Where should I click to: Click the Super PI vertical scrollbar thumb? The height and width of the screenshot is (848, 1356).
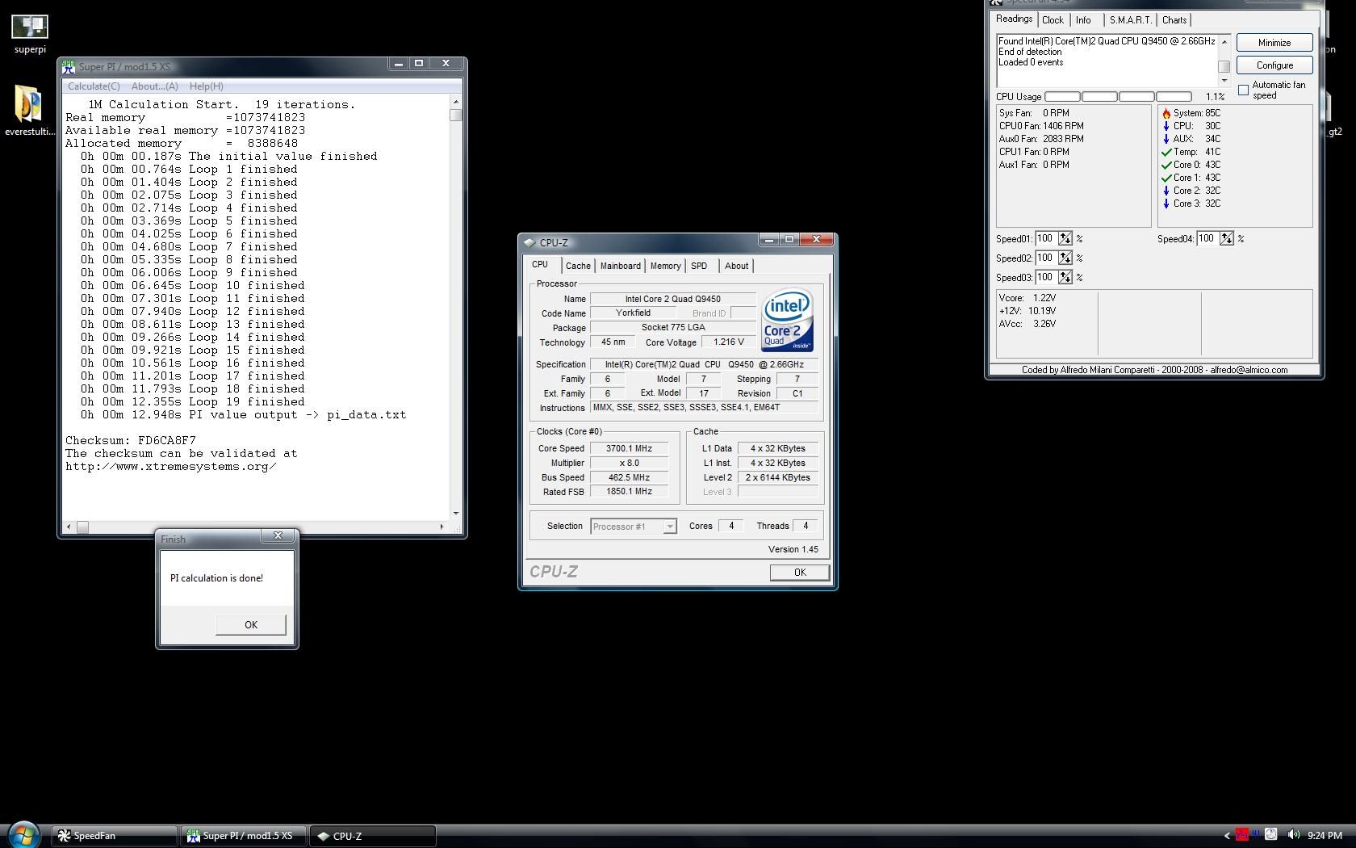point(456,115)
